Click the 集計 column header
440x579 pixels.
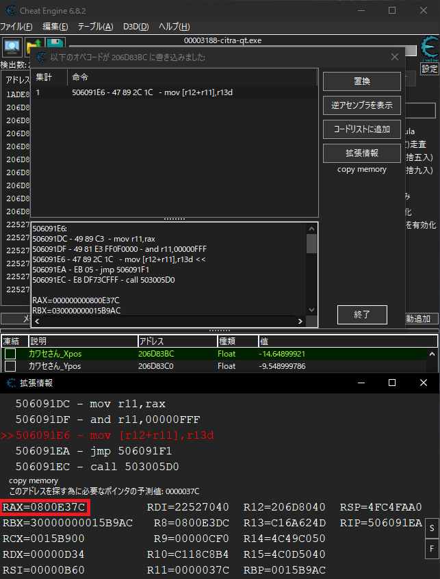pyautogui.click(x=49, y=77)
